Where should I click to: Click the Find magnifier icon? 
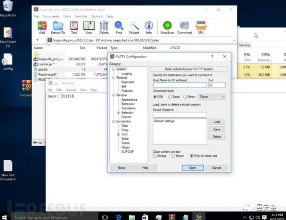tap(119, 27)
